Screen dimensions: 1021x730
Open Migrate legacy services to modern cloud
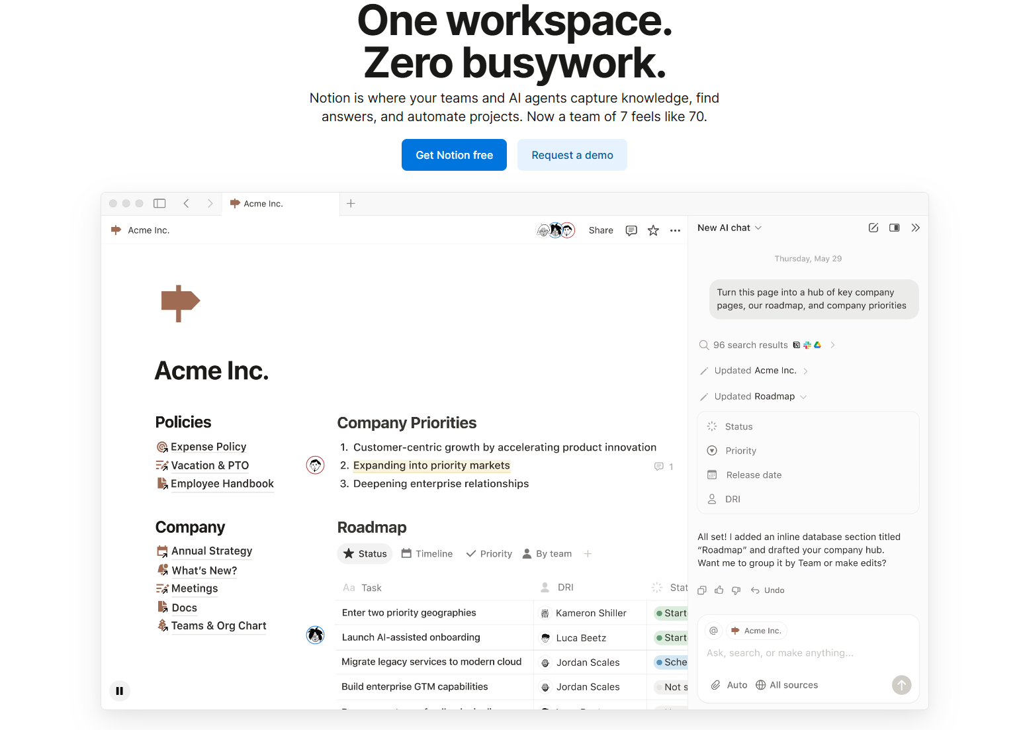point(431,662)
